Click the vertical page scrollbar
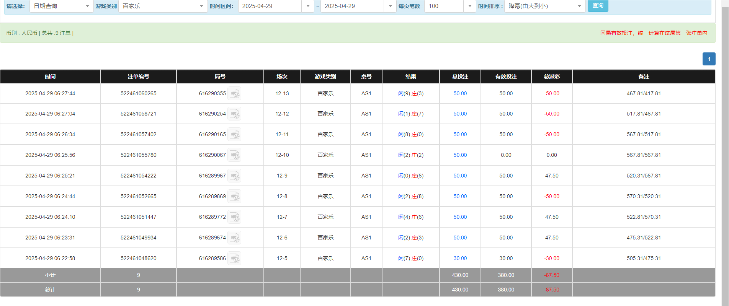The width and height of the screenshot is (729, 306). (725, 153)
